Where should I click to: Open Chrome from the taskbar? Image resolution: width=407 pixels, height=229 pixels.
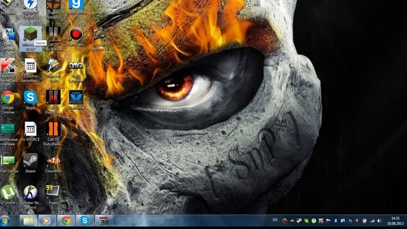click(66, 221)
